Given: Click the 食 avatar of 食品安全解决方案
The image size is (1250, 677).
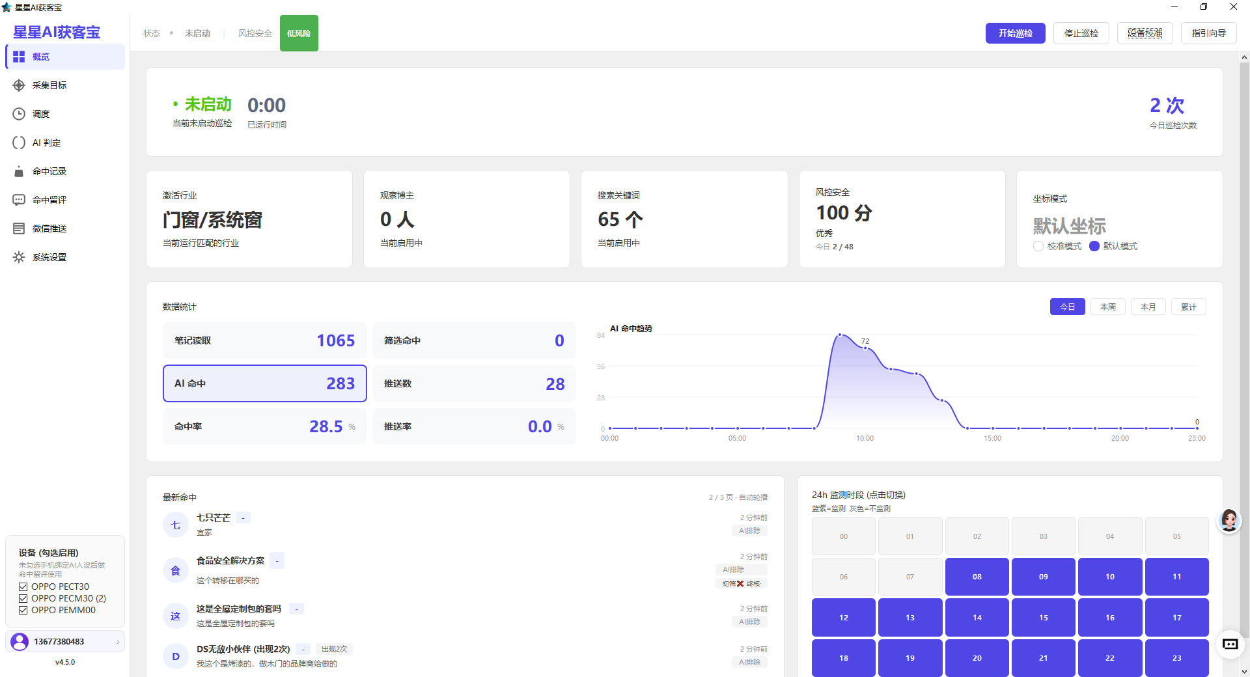Looking at the screenshot, I should click(175, 570).
